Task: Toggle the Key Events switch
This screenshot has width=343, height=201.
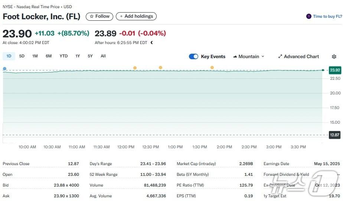Action: 194,57
